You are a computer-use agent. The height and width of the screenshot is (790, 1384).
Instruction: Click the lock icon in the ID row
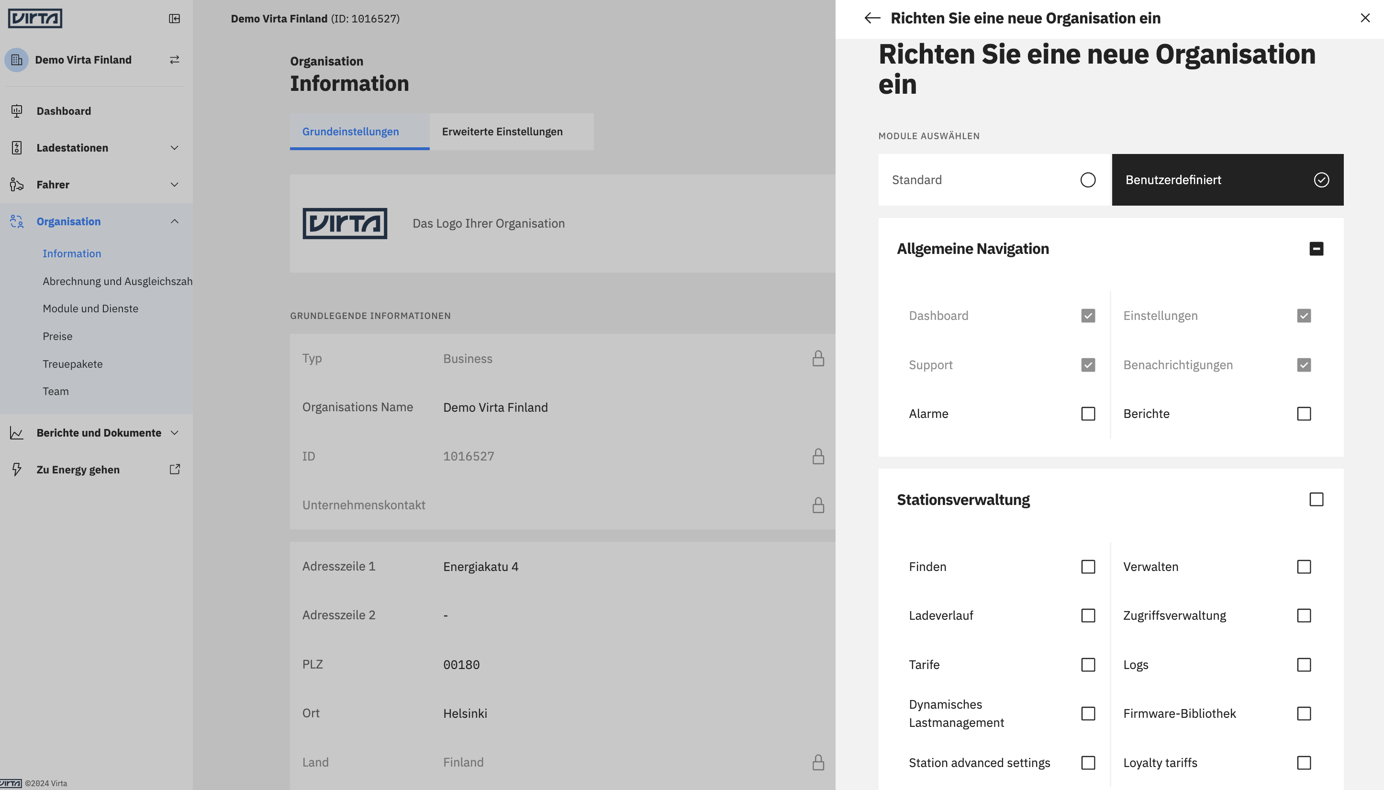pyautogui.click(x=818, y=456)
